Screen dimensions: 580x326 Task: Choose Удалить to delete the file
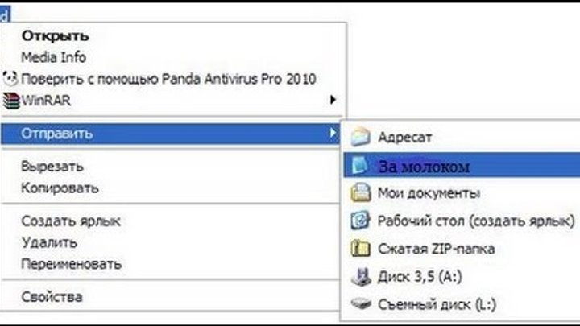click(x=49, y=242)
